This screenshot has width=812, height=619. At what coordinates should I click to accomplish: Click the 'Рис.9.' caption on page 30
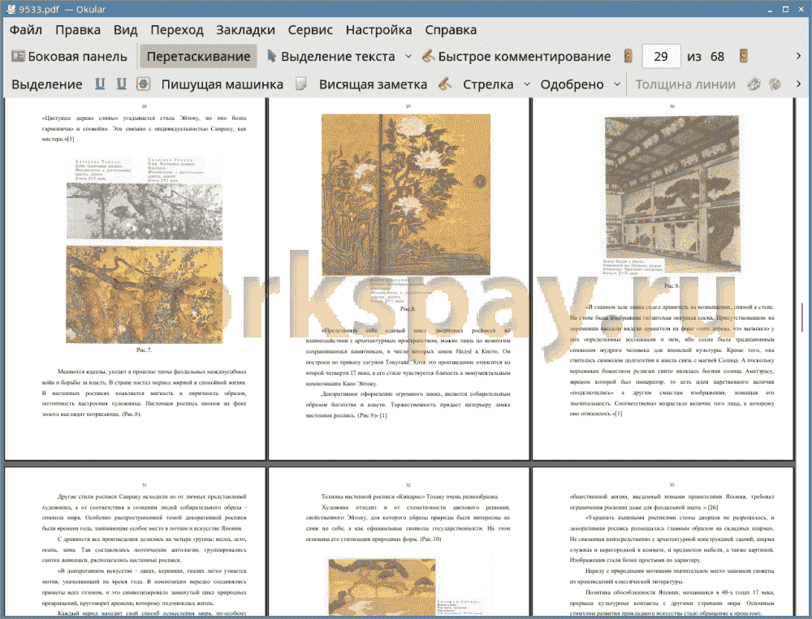pos(672,286)
